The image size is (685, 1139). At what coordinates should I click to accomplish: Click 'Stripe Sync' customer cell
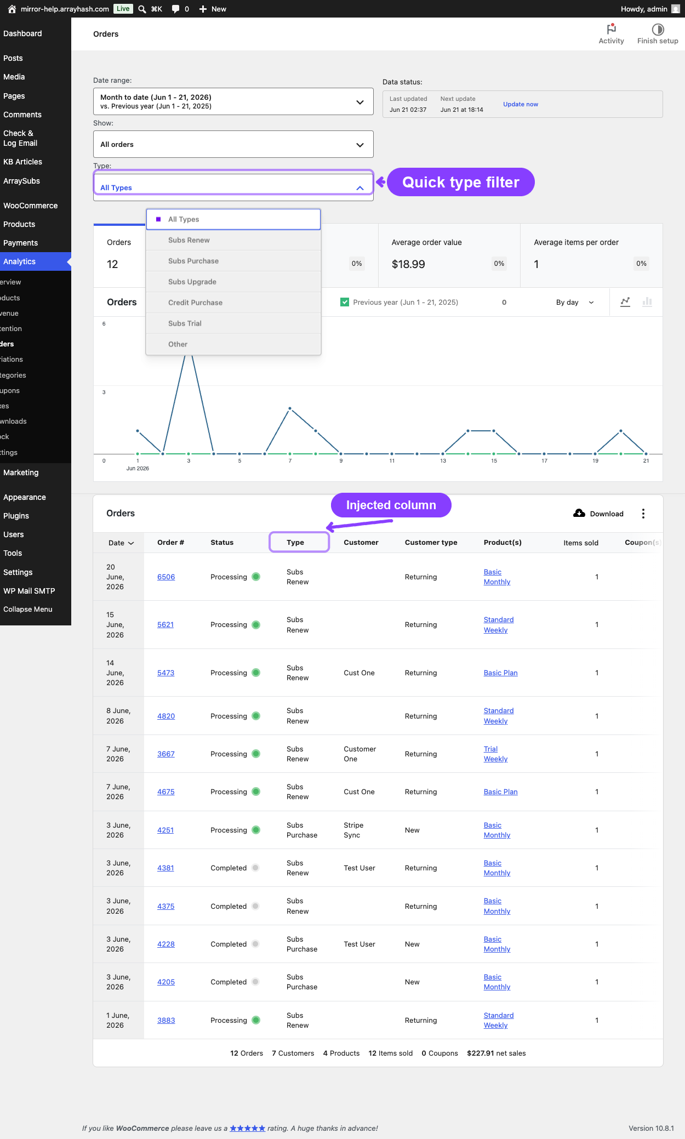point(353,830)
